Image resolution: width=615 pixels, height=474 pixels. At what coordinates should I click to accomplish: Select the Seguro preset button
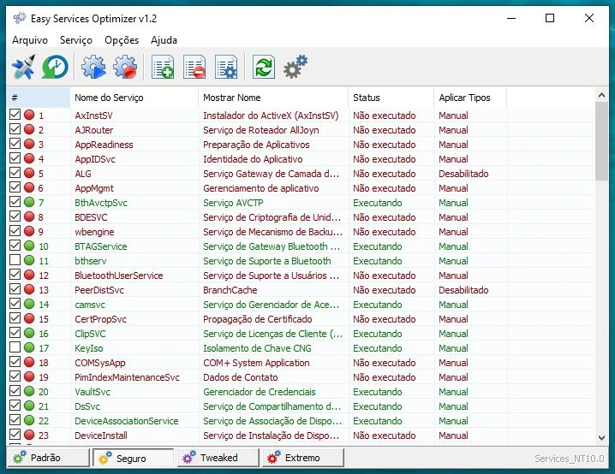[134, 458]
